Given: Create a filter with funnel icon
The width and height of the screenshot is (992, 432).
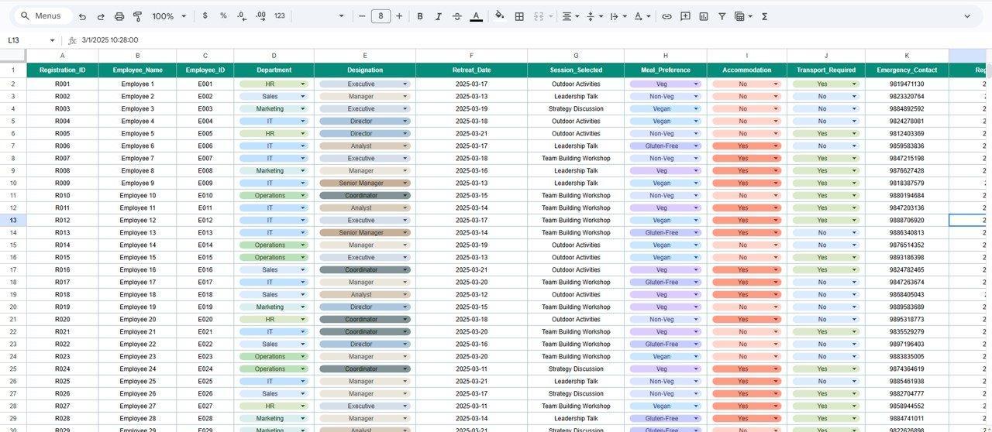Looking at the screenshot, I should pyautogui.click(x=722, y=16).
